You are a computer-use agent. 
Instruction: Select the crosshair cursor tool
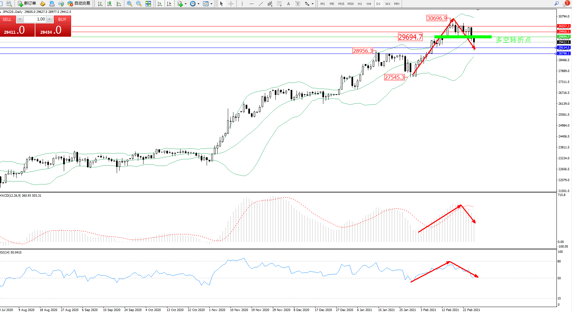click(x=231, y=4)
